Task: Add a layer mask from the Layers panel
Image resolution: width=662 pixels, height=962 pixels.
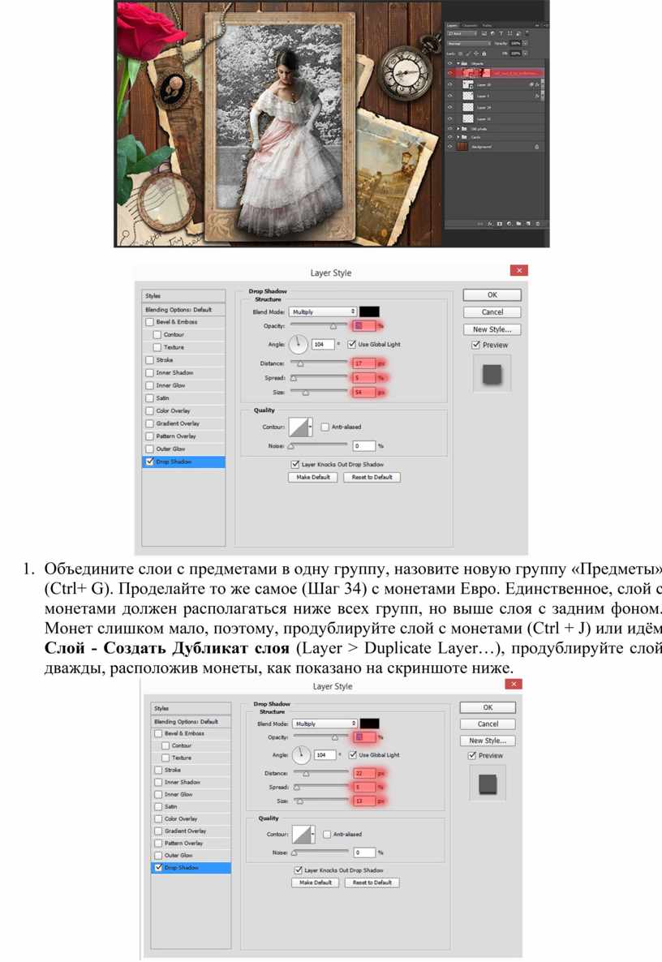Action: (x=500, y=224)
